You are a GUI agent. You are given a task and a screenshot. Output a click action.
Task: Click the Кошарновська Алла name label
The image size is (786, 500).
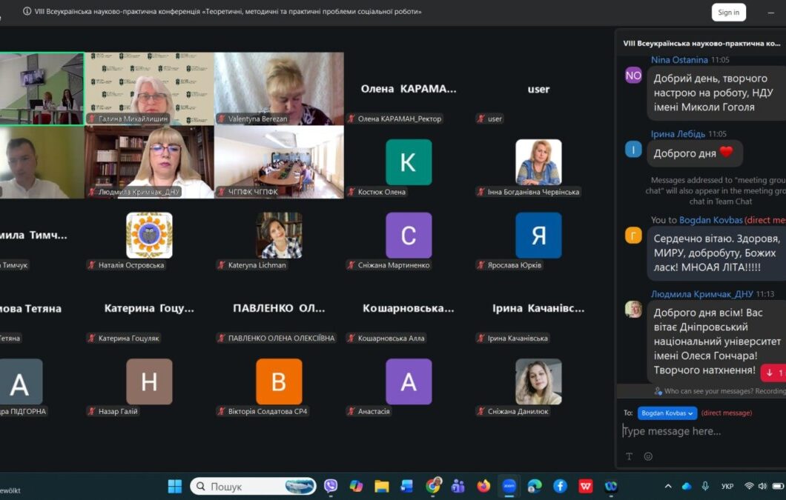click(391, 339)
